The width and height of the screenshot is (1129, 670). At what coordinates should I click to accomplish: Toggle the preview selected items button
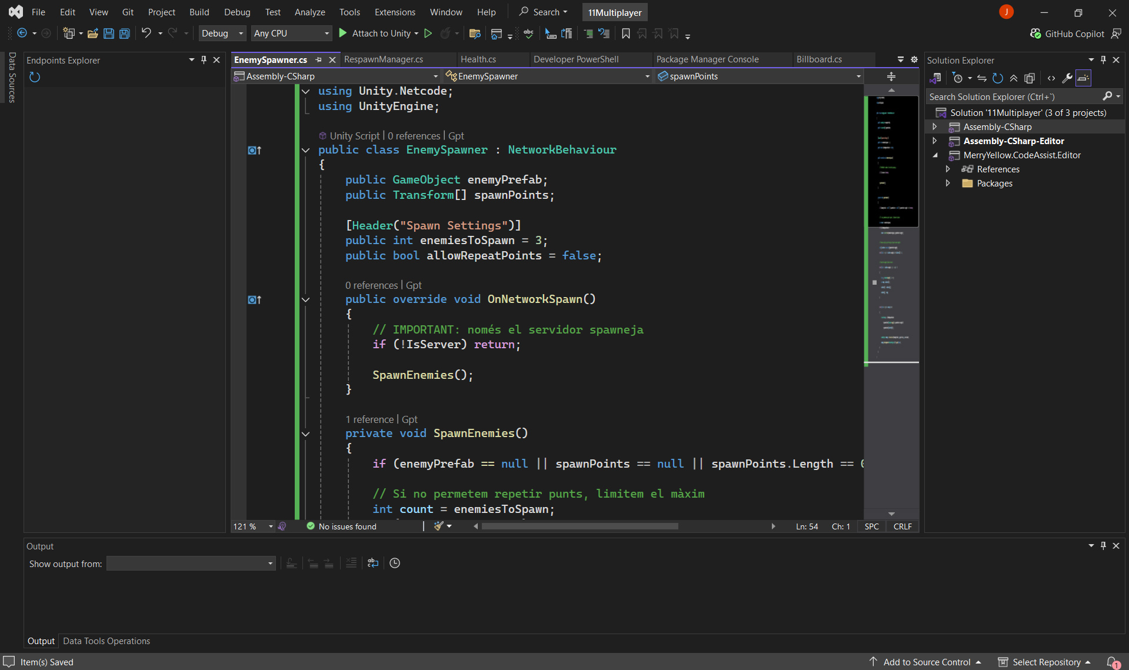1083,78
